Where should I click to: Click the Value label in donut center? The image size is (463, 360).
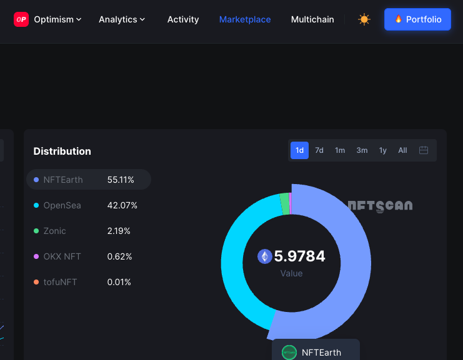point(291,273)
